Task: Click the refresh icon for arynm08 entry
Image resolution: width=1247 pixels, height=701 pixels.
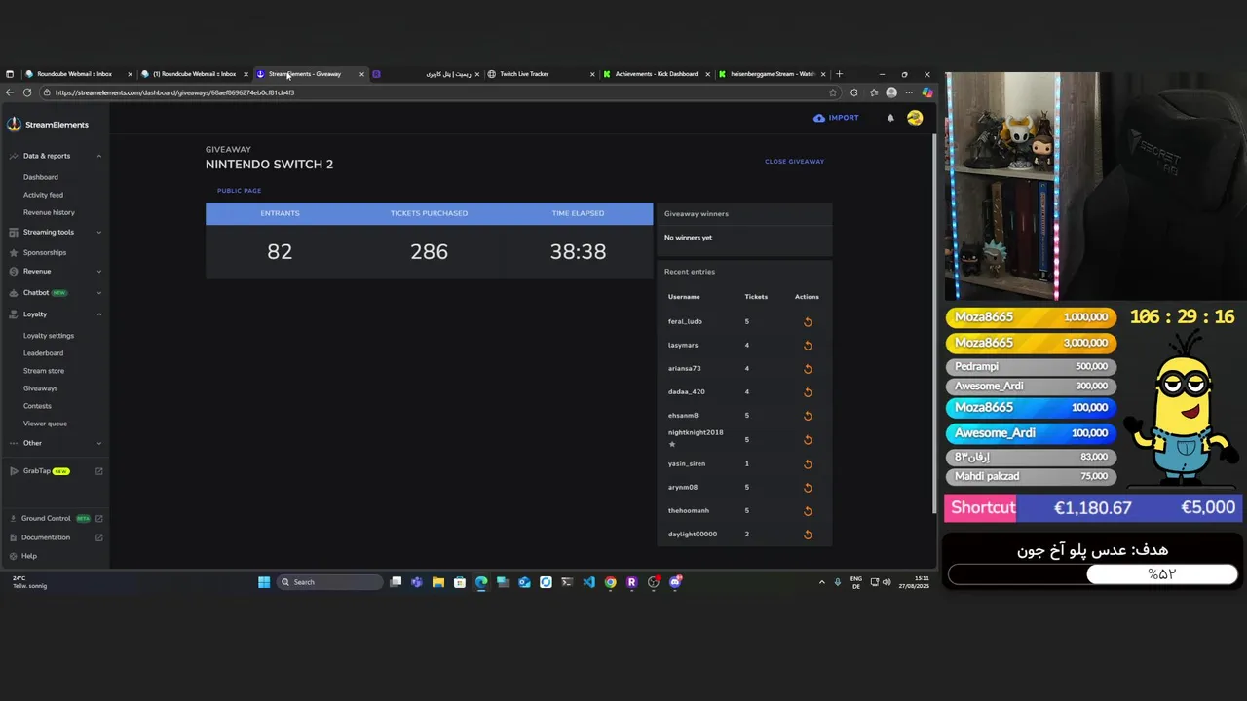Action: pos(808,488)
